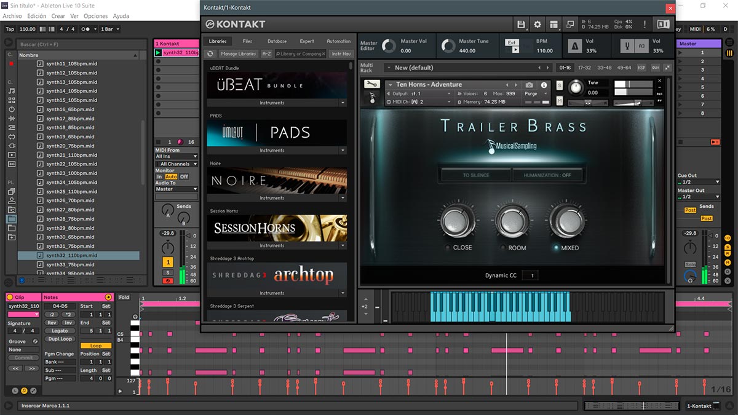Open the Ableton Sounds browser category
738x415 pixels.
pos(12,91)
